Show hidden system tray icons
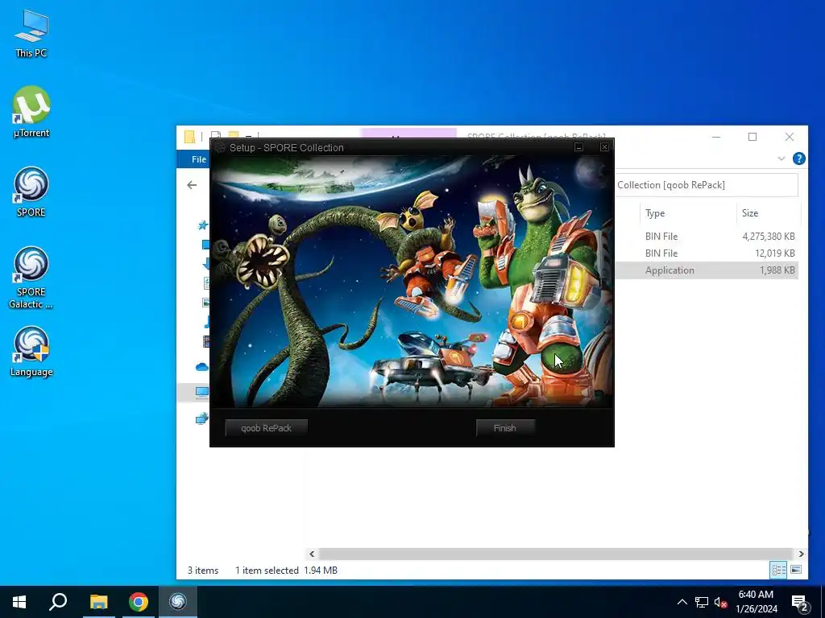825x618 pixels. 682,602
